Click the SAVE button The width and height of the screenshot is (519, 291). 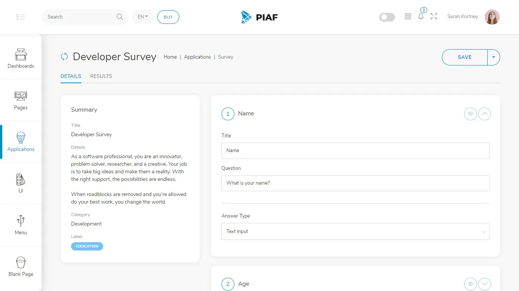[x=465, y=57]
